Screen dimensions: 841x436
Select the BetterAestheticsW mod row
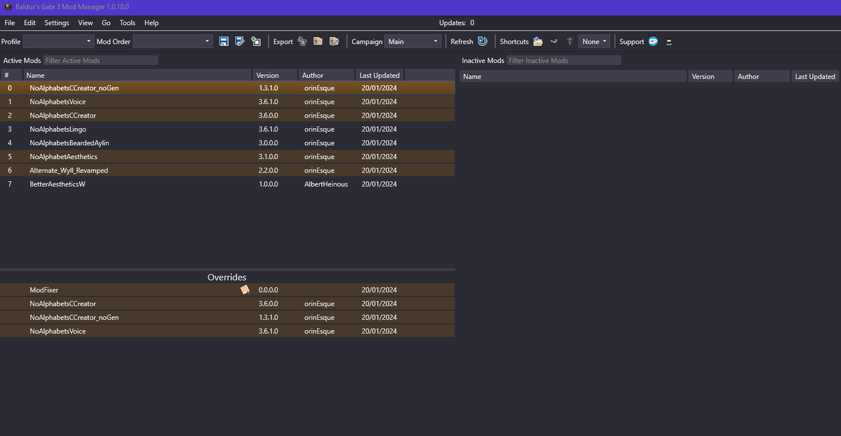(x=227, y=185)
